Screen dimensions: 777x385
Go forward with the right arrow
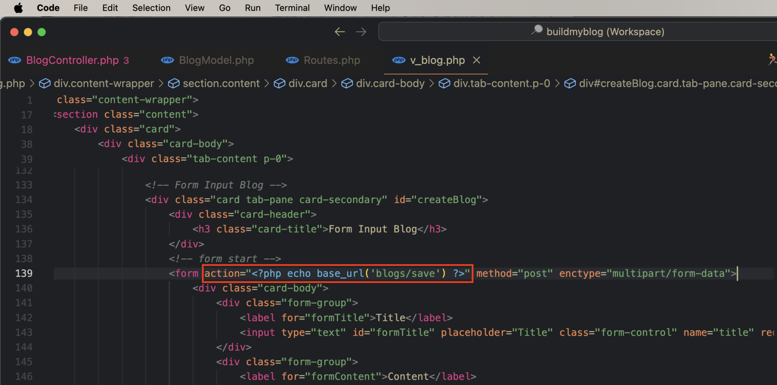pos(361,32)
